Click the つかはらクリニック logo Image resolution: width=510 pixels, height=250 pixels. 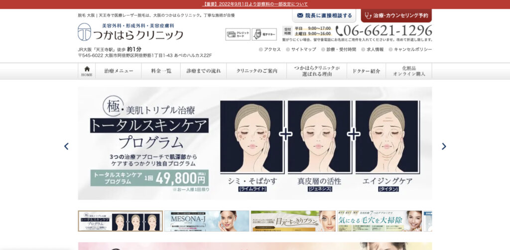pos(130,32)
